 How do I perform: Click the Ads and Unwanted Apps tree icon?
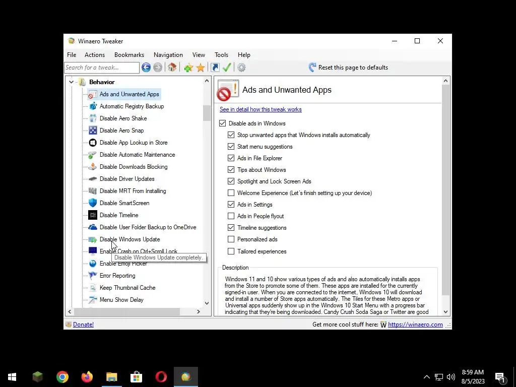93,94
